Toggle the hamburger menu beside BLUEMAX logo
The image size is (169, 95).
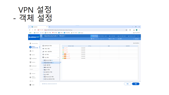point(41,36)
